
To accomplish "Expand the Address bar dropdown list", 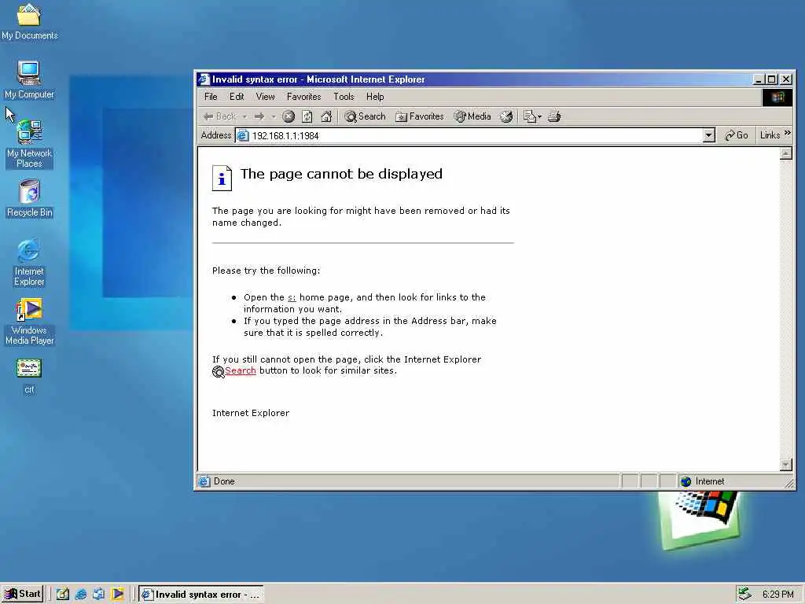I will point(708,135).
